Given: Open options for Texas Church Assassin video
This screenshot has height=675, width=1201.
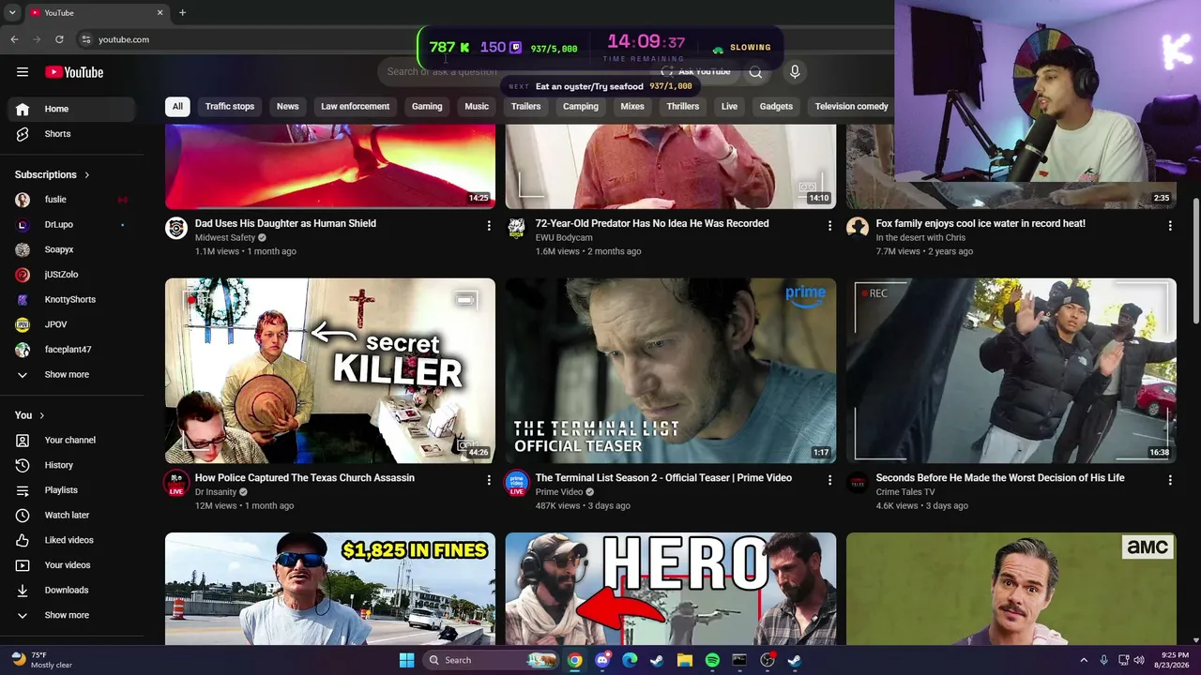Looking at the screenshot, I should 489,480.
